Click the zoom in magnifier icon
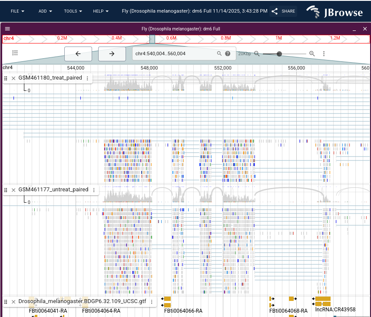 point(312,53)
